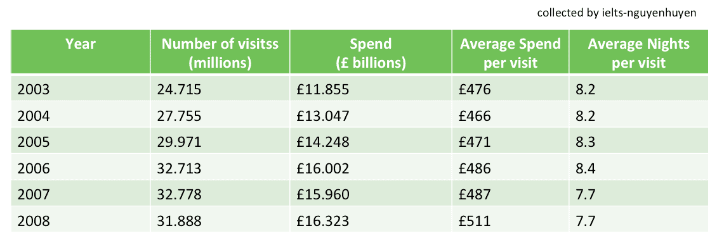The height and width of the screenshot is (238, 717).
Task: Select the 2007 year cell
Action: (81, 195)
